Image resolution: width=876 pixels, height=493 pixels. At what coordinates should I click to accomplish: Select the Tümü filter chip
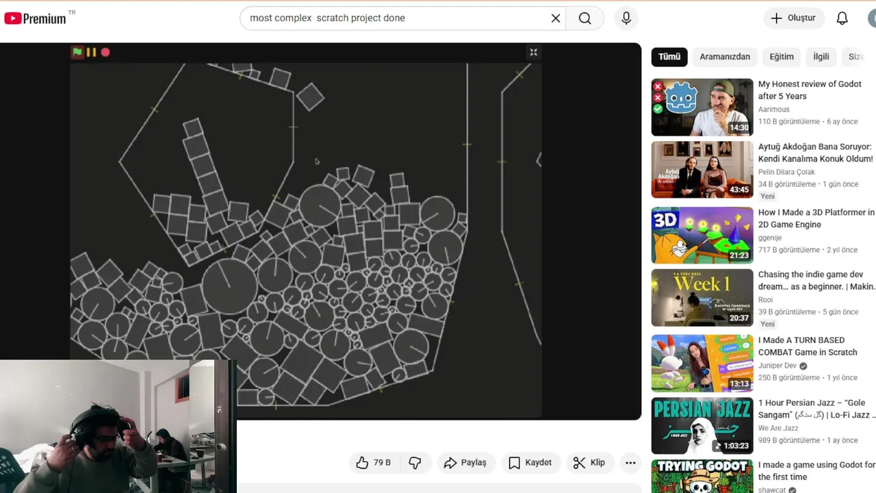669,57
